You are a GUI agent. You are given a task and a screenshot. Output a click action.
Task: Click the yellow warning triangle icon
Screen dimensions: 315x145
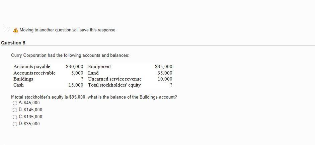(15, 30)
